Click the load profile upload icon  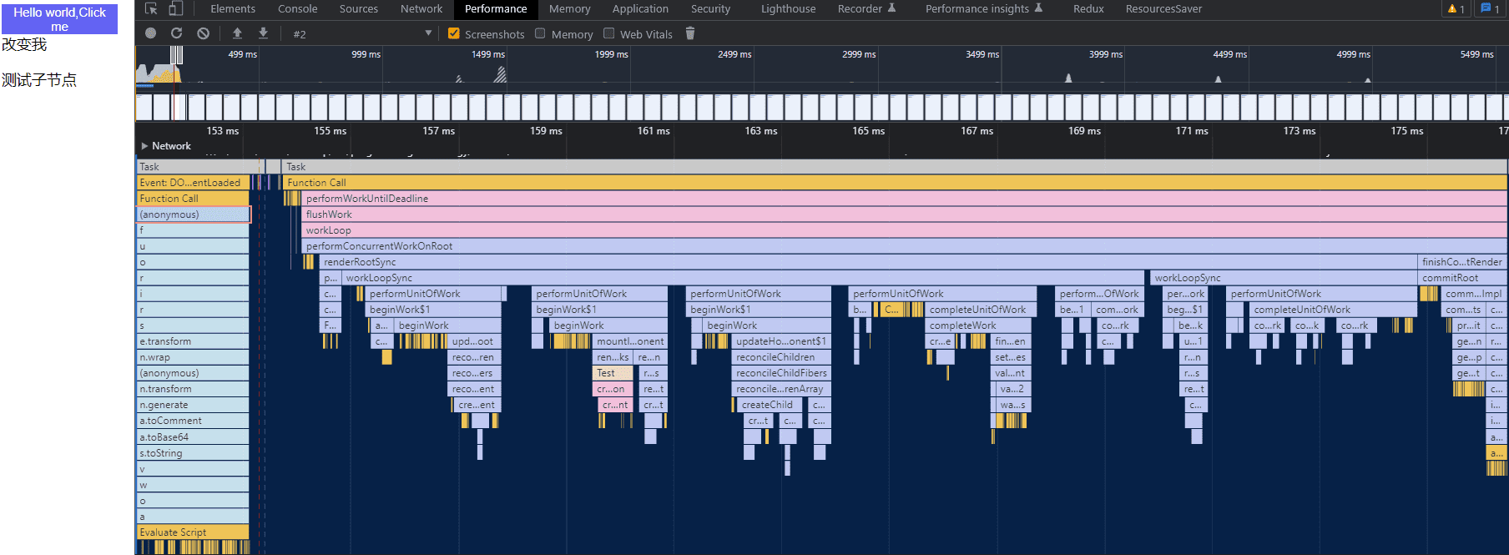tap(237, 33)
